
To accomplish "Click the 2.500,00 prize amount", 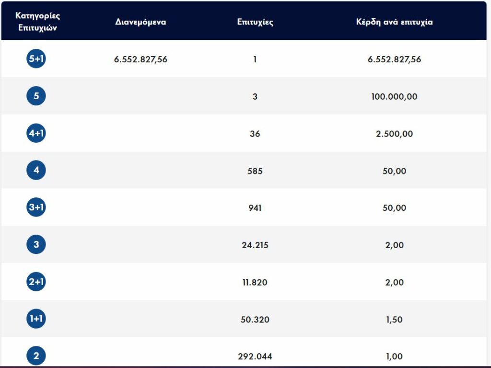I will [x=394, y=134].
